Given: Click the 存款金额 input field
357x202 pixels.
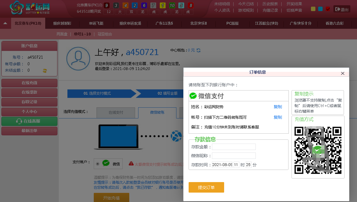Looking at the screenshot, I should pyautogui.click(x=234, y=147).
